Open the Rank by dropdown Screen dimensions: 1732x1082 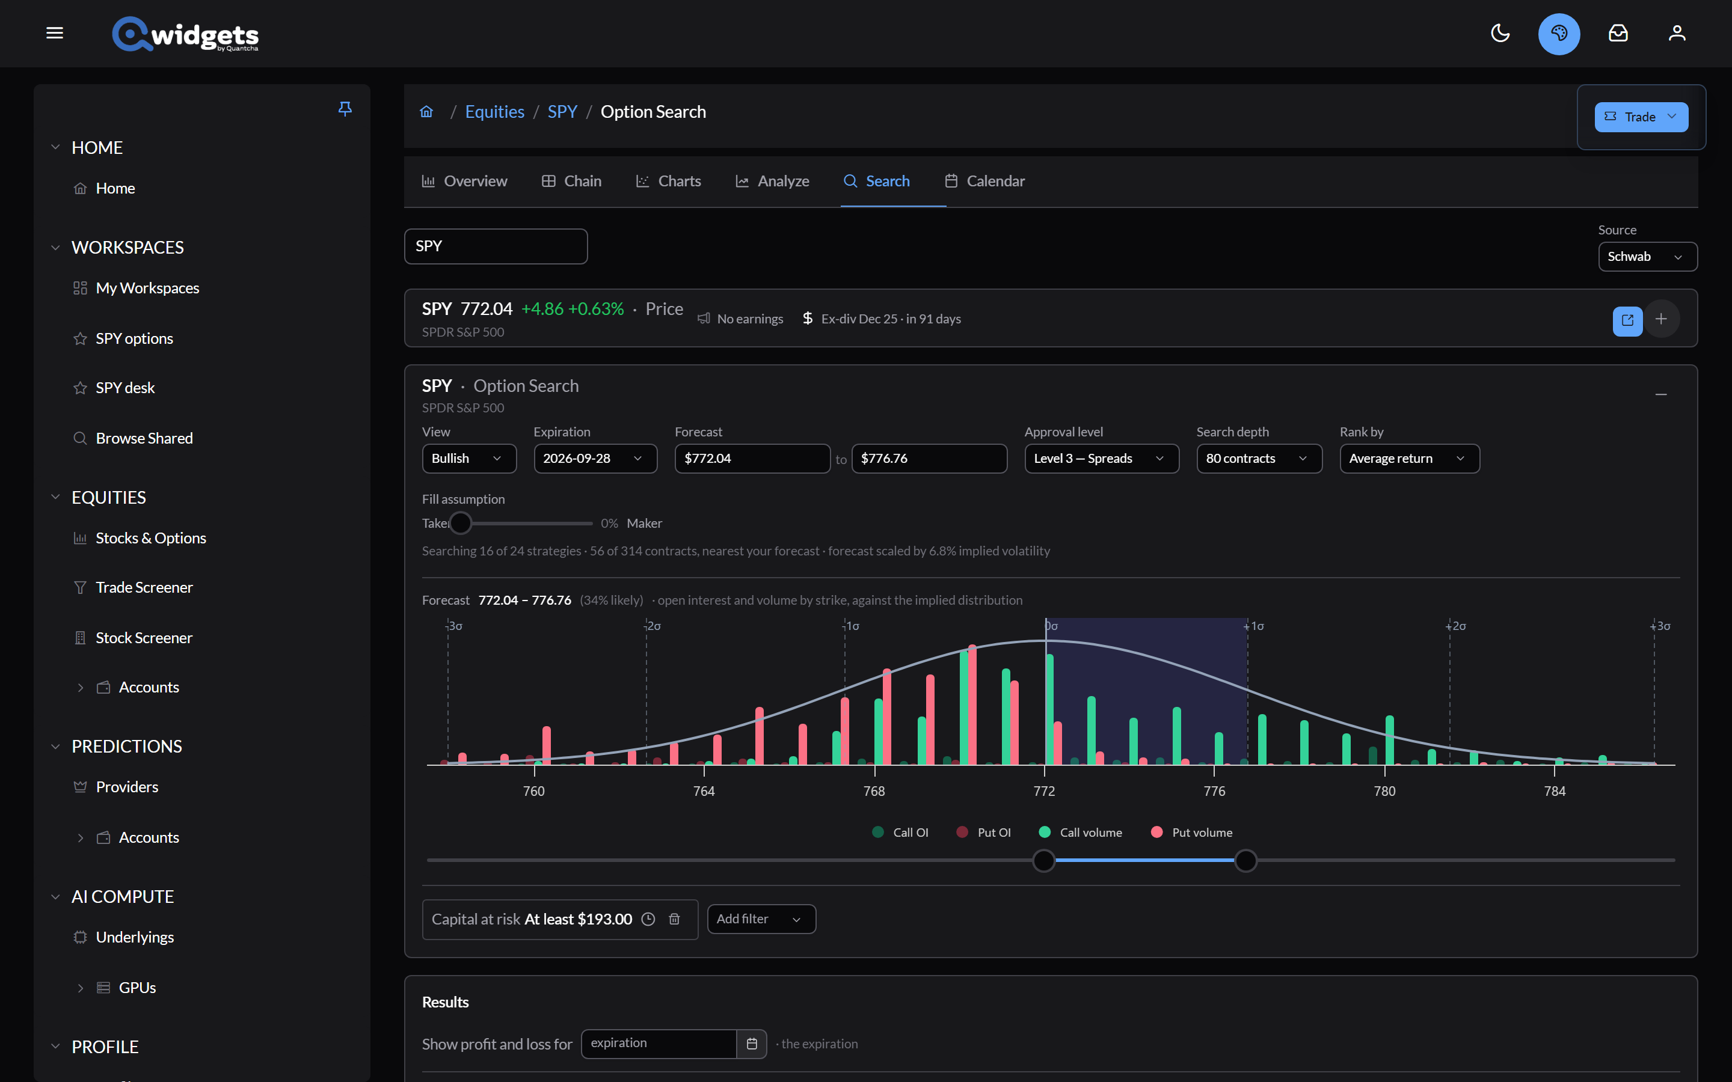tap(1409, 459)
